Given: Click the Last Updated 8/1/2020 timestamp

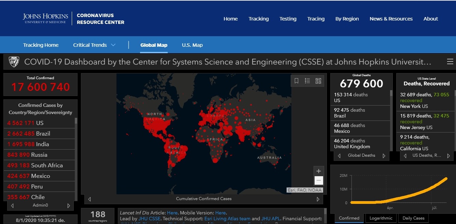Looking at the screenshot, I should point(40,219).
